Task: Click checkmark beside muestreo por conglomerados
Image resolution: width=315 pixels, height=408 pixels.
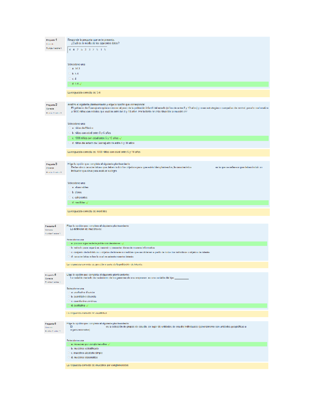Action: pos(109,344)
